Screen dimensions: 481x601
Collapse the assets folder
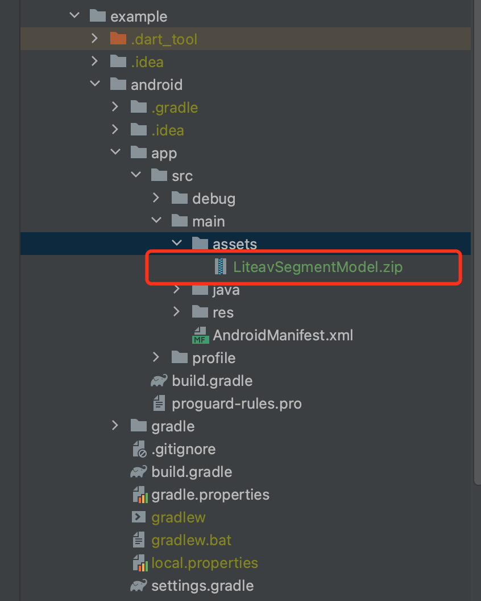tap(177, 244)
